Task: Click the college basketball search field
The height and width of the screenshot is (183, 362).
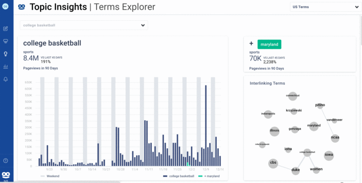Action: [x=84, y=25]
